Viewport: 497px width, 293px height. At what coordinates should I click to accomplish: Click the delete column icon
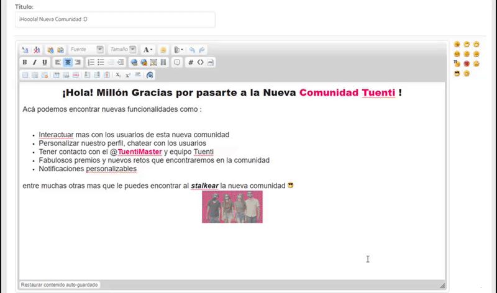107,75
